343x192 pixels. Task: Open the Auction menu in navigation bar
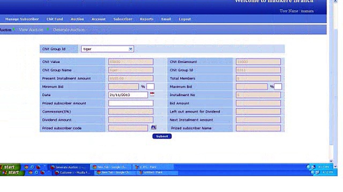coord(77,19)
